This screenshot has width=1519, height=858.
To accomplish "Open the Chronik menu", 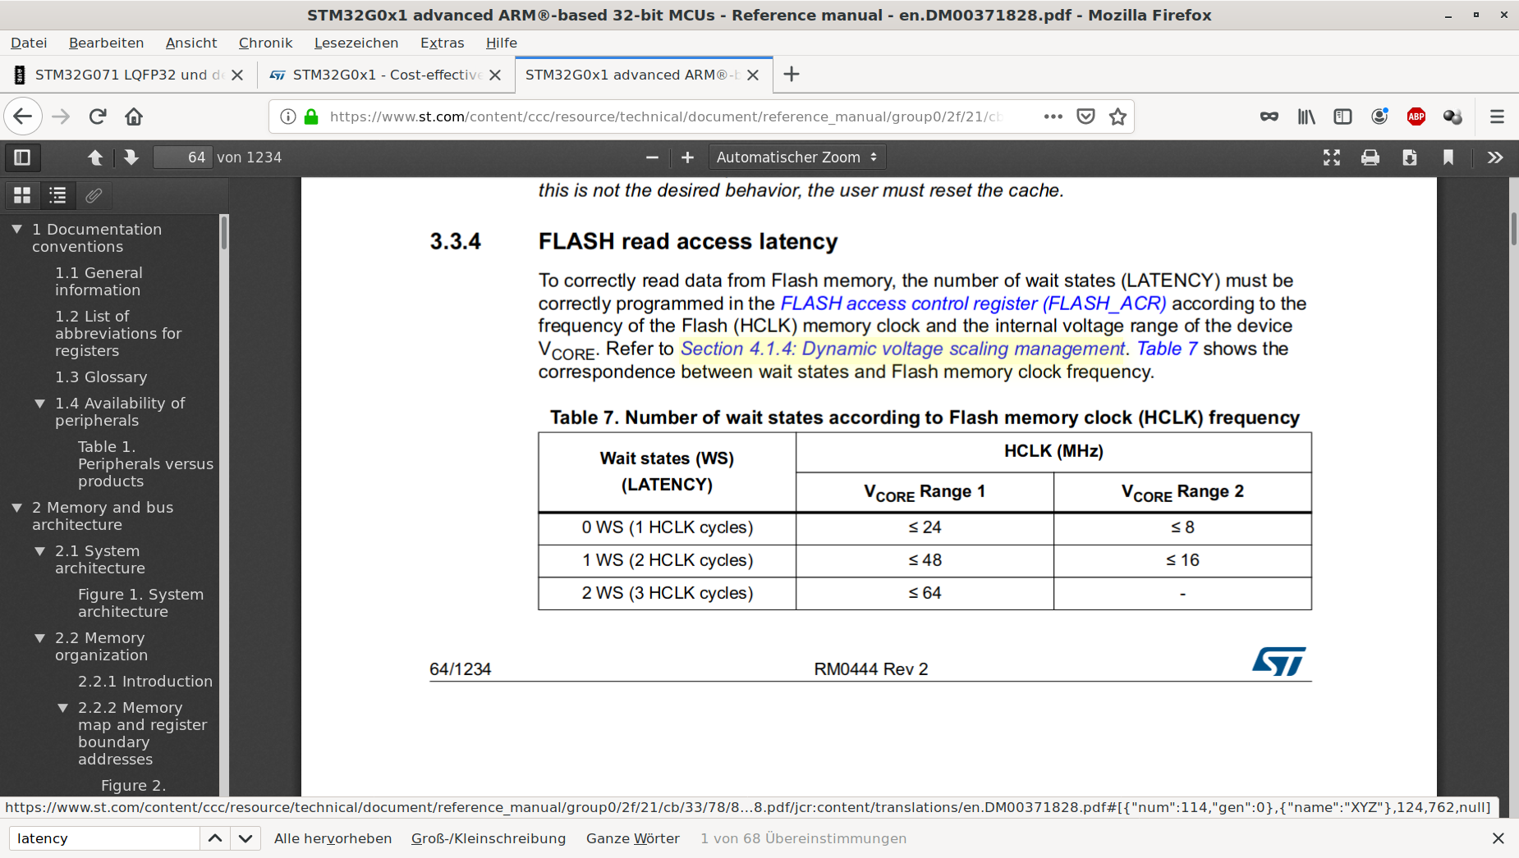I will point(265,43).
